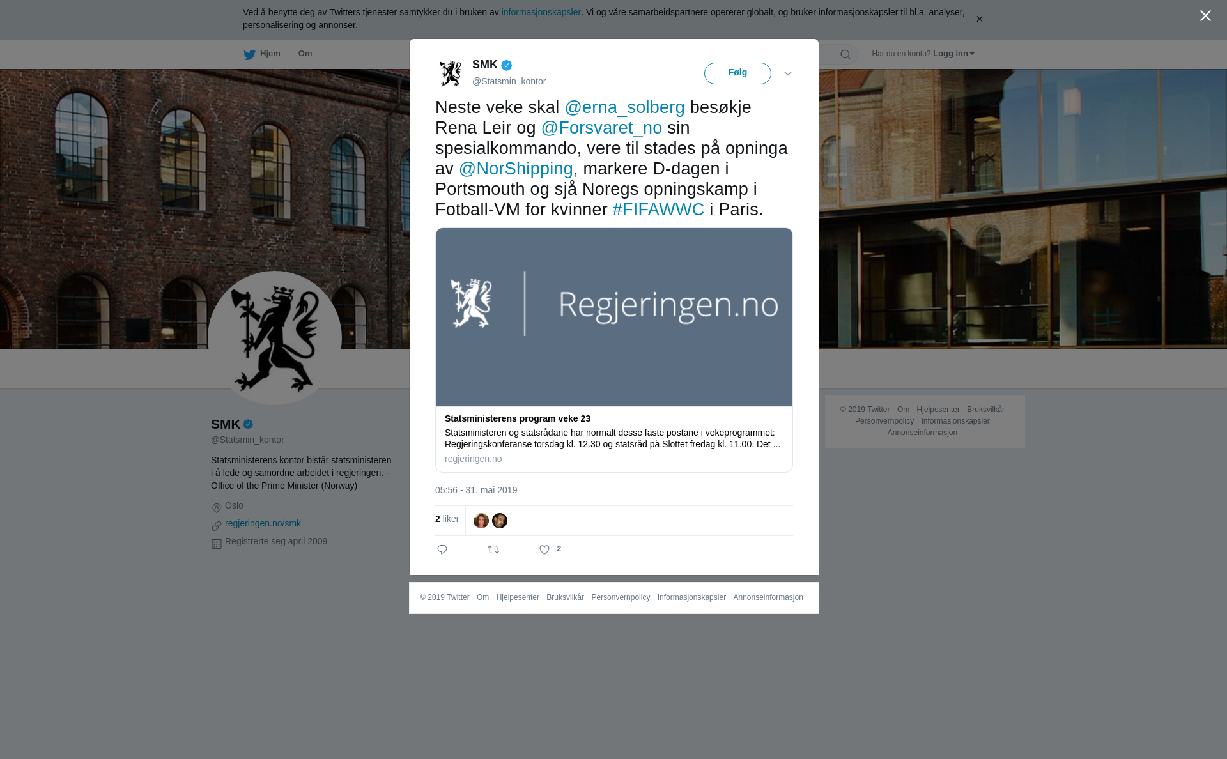Follow SMK with Følg button

click(737, 73)
